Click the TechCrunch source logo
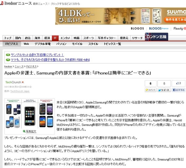The height and width of the screenshot is (168, 186). coord(15,82)
